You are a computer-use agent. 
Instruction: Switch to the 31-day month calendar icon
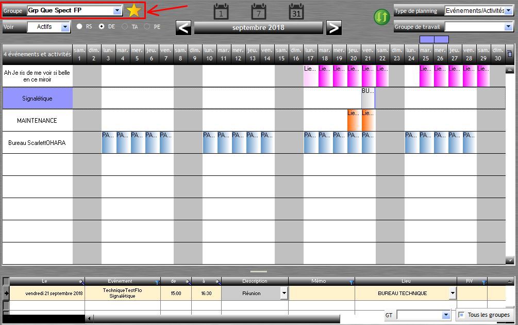pyautogui.click(x=296, y=11)
